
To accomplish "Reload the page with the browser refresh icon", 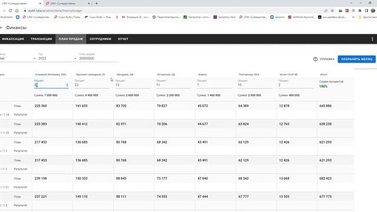I will pyautogui.click(x=11, y=11).
